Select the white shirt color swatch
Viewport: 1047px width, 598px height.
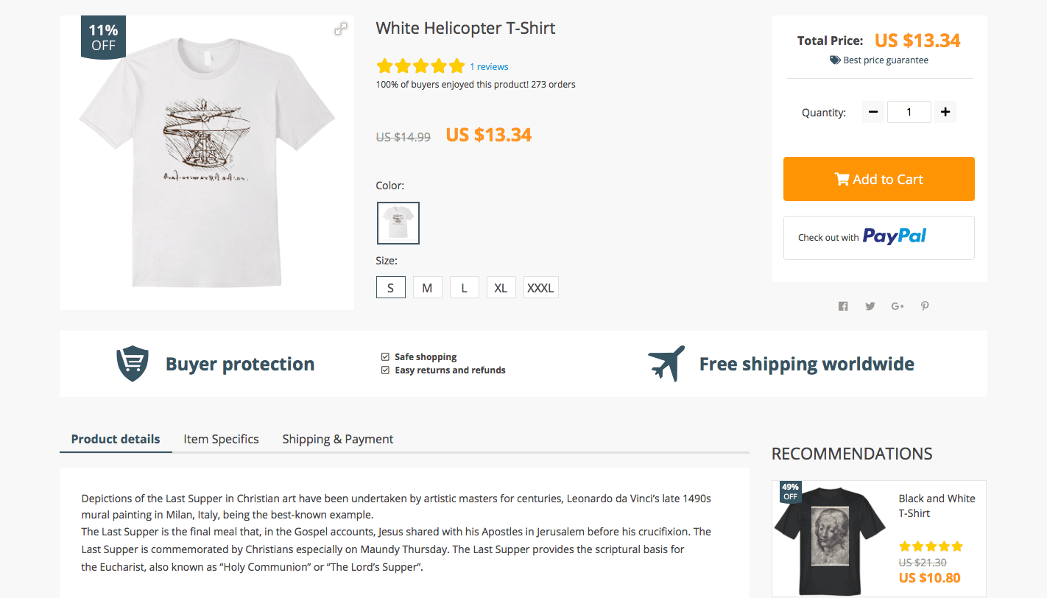pyautogui.click(x=398, y=222)
